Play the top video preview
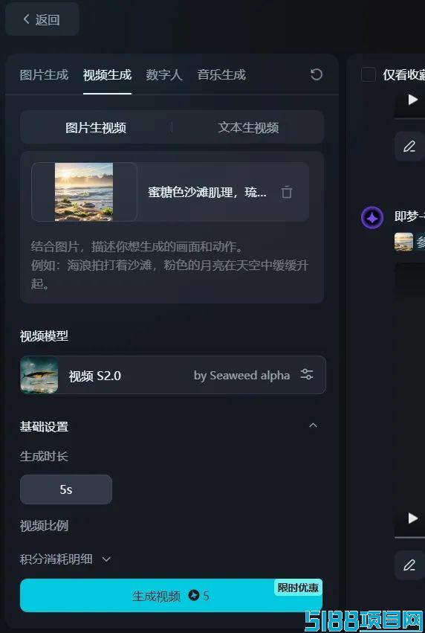 pyautogui.click(x=412, y=100)
